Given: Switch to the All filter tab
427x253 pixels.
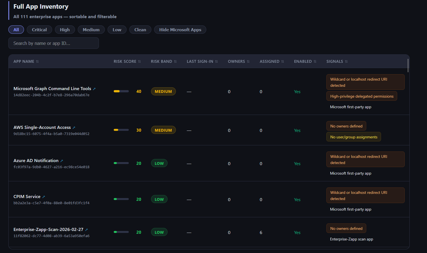Looking at the screenshot, I should [16, 30].
